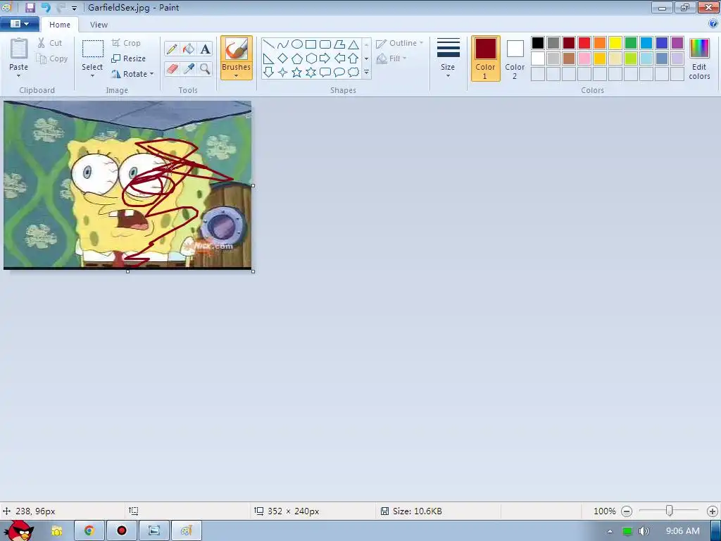Choose the Right triangle shape
Screen dimensions: 721x541
269,58
